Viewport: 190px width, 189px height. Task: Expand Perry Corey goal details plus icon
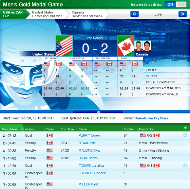[x=185, y=135]
